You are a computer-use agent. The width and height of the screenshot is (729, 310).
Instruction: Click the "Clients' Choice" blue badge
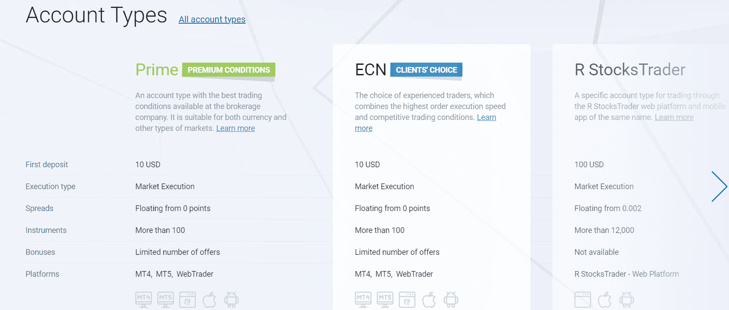pos(426,70)
